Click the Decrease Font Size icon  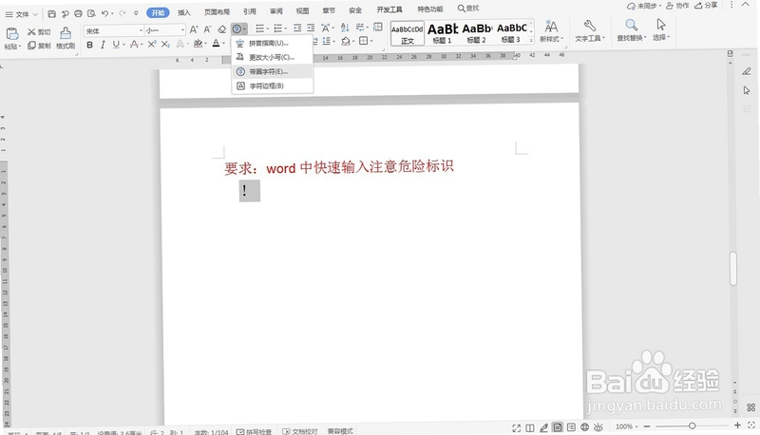pos(207,29)
